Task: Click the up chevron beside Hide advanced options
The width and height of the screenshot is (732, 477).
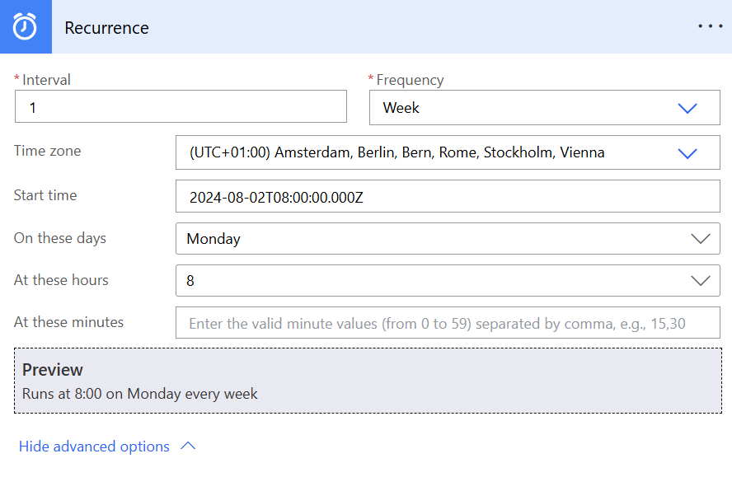Action: click(x=188, y=447)
